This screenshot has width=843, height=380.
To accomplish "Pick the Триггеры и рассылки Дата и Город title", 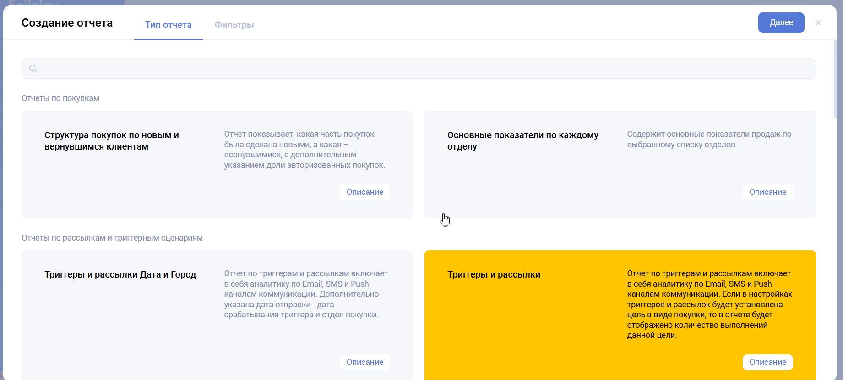I will click(120, 275).
